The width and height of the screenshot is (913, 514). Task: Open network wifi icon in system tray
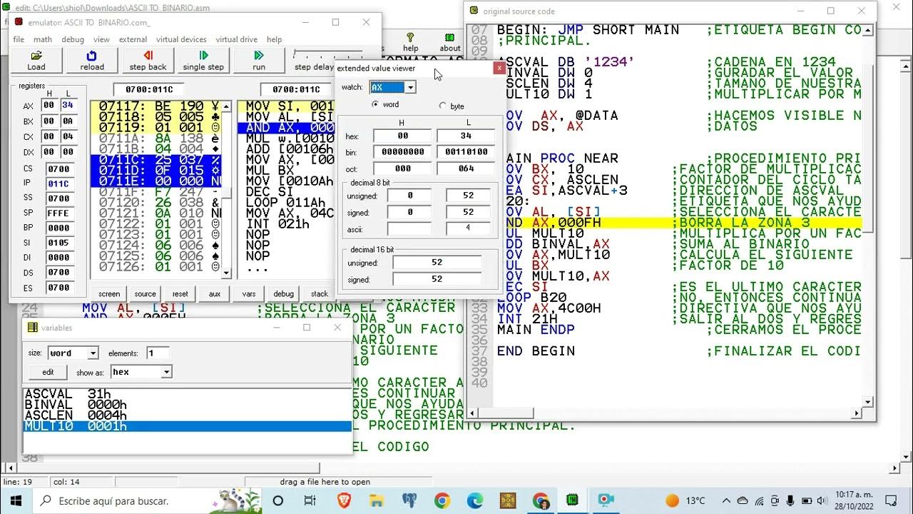click(x=759, y=500)
